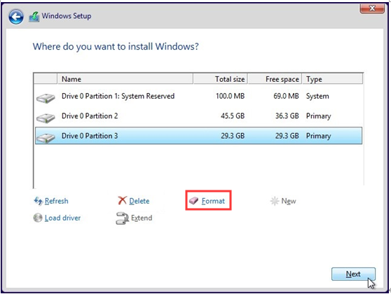Select the Drive 0 Partition 2 row
This screenshot has width=391, height=294.
(x=198, y=116)
